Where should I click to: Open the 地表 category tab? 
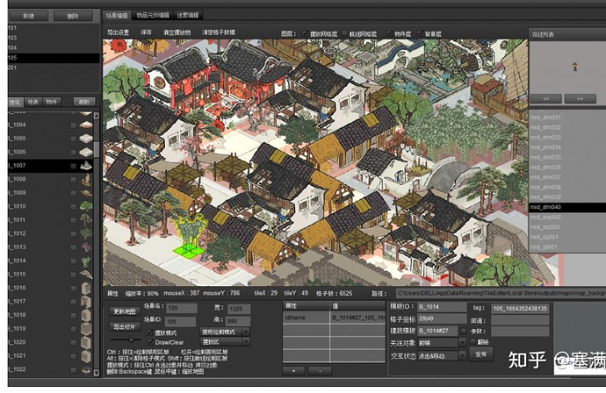pyautogui.click(x=33, y=102)
